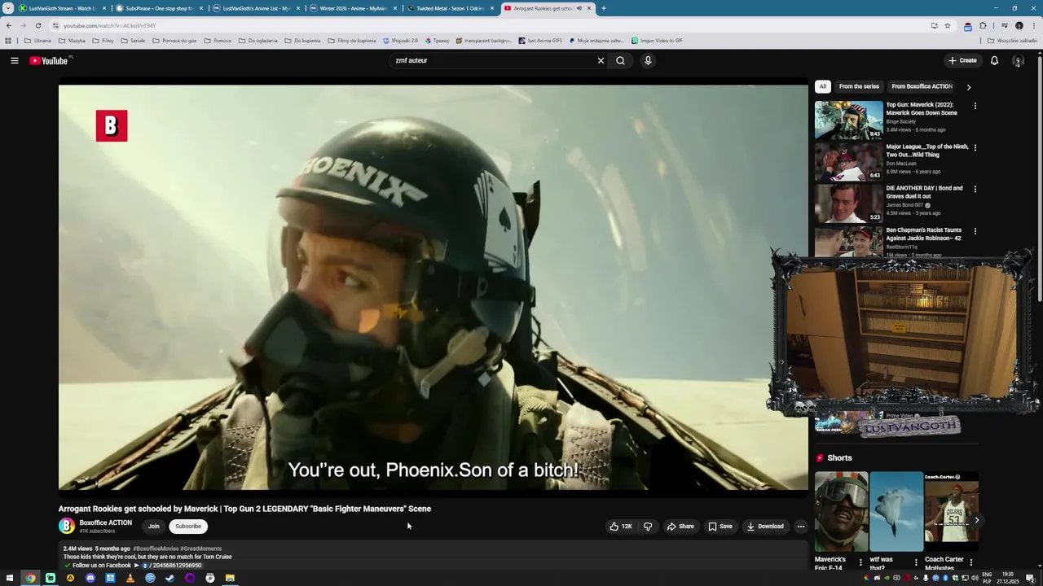Open the Windows notification center icon

(x=1030, y=578)
